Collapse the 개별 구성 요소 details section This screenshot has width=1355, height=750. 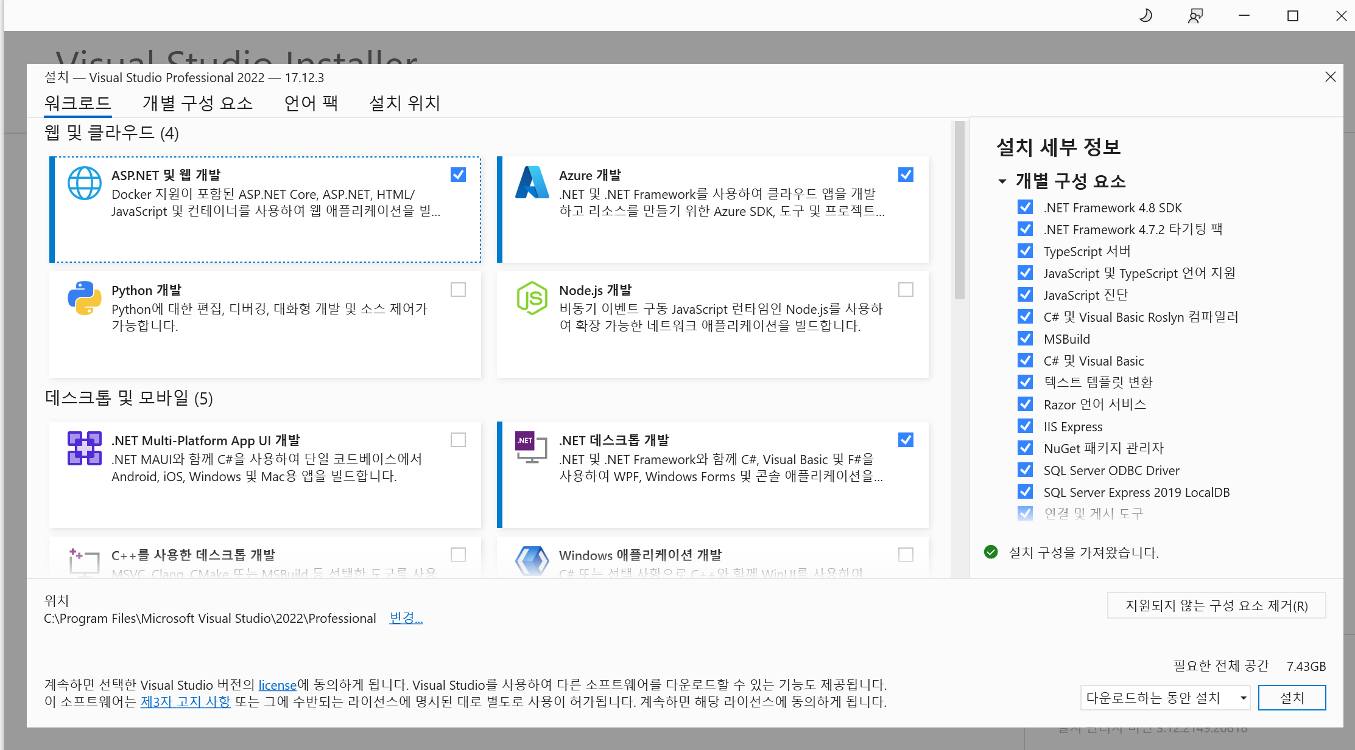pyautogui.click(x=1002, y=181)
